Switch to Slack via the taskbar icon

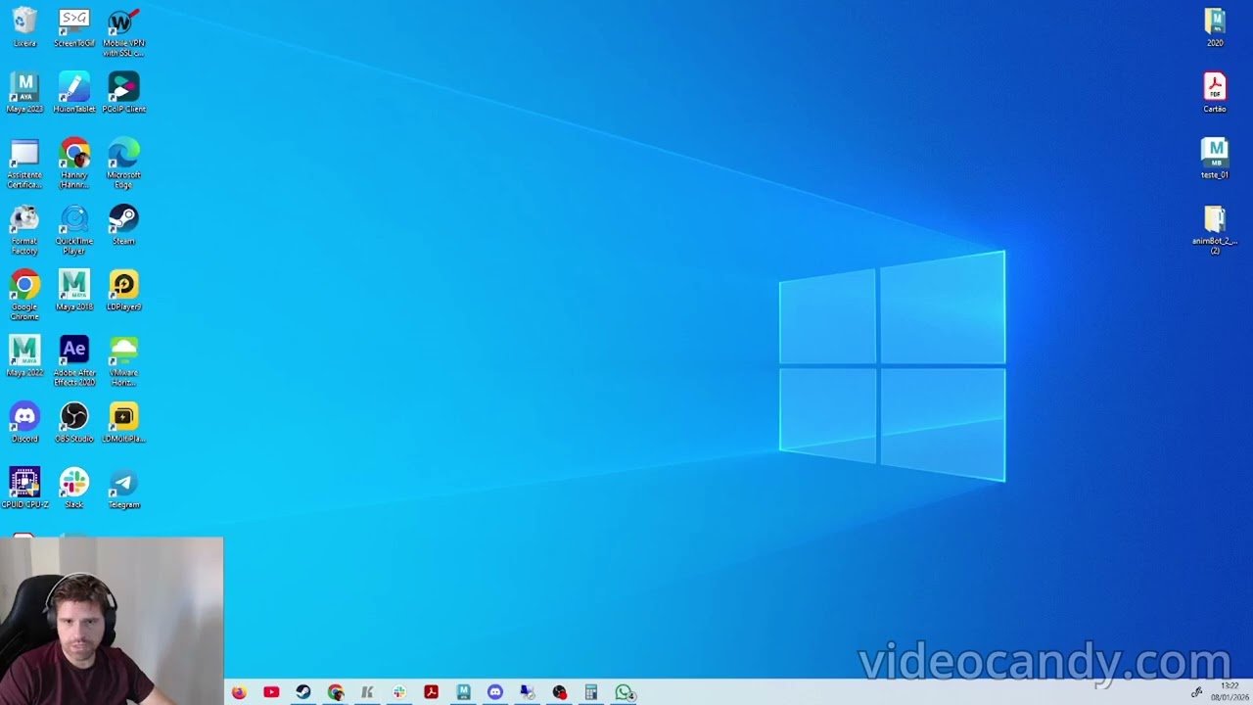399,692
